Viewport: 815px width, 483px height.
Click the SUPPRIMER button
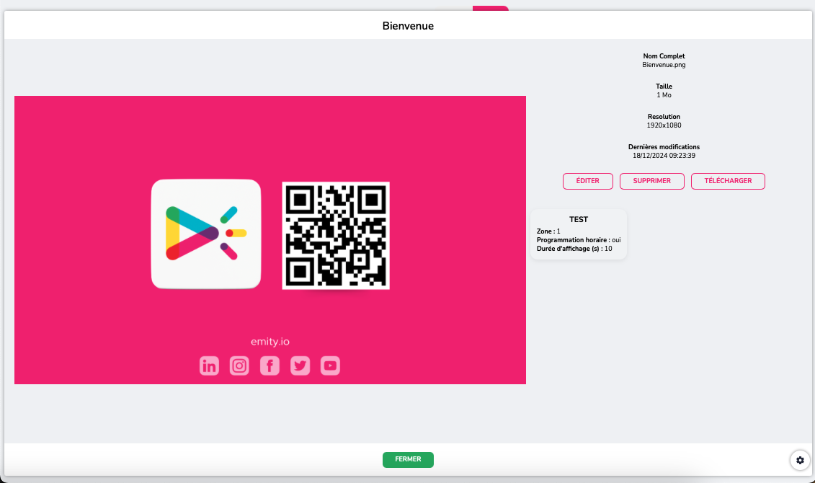pyautogui.click(x=652, y=181)
